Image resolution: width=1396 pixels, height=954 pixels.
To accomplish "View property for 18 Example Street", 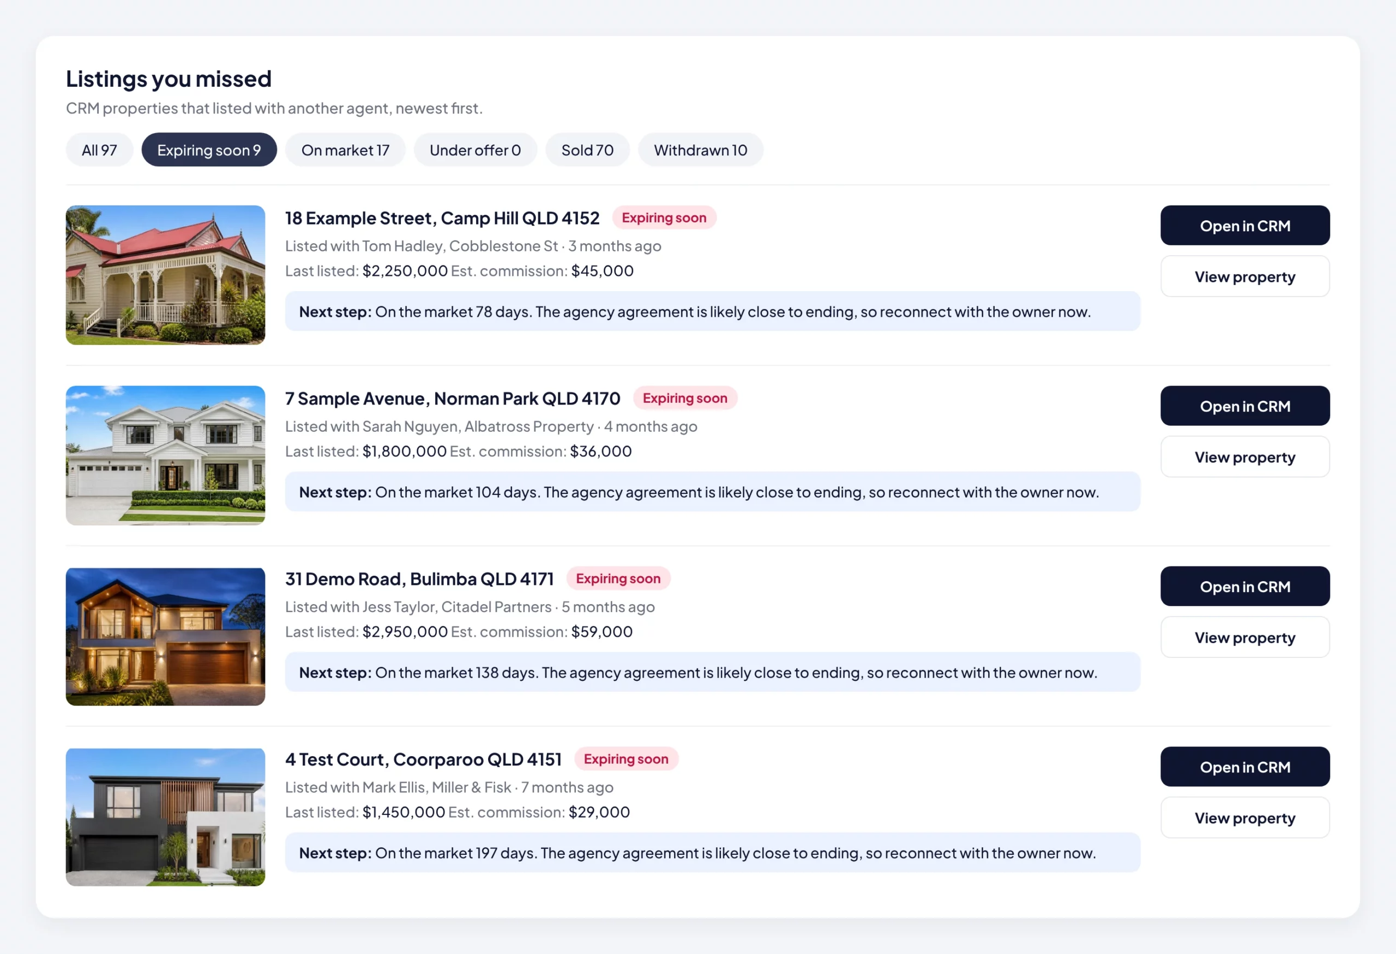I will [x=1244, y=277].
